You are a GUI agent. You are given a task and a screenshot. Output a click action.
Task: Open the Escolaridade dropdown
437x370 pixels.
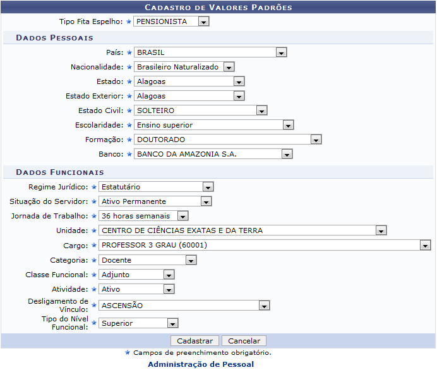tap(214, 125)
